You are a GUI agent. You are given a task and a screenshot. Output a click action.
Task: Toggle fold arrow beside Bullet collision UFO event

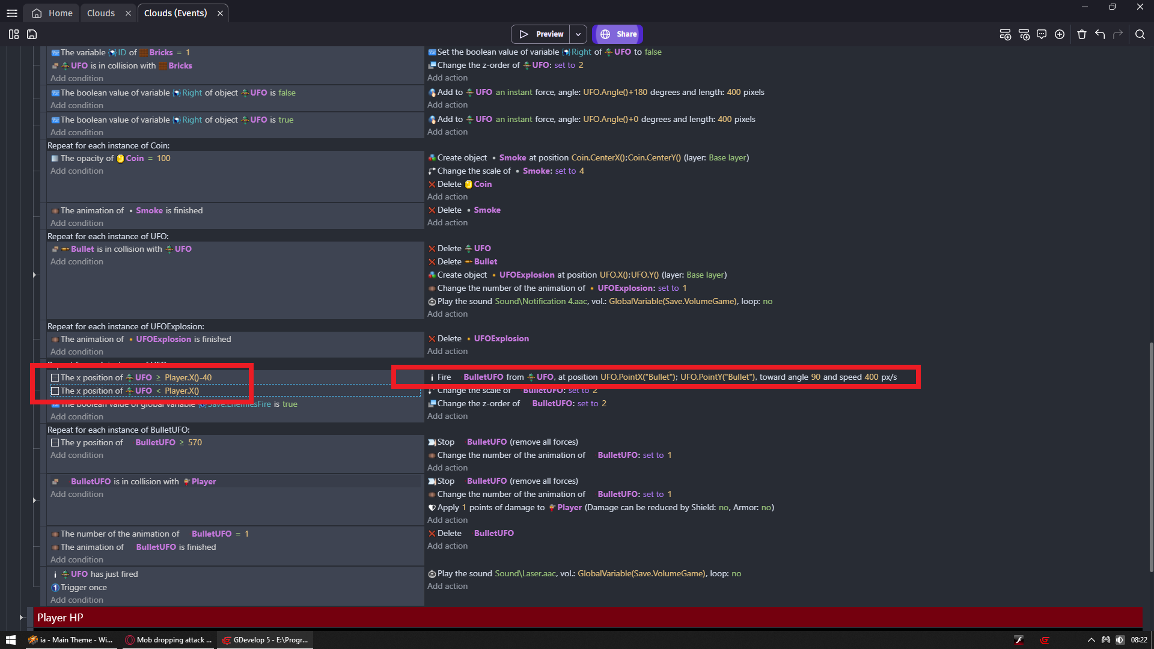click(34, 275)
